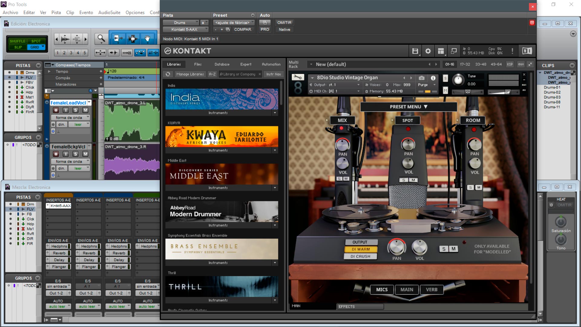This screenshot has width=581, height=327.
Task: Open instrument wrench edit icon
Action: (298, 78)
